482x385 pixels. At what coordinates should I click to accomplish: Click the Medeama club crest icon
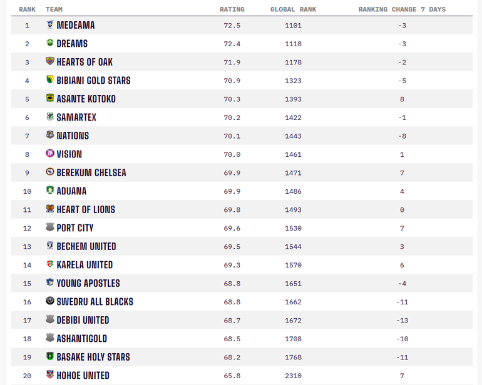[50, 24]
